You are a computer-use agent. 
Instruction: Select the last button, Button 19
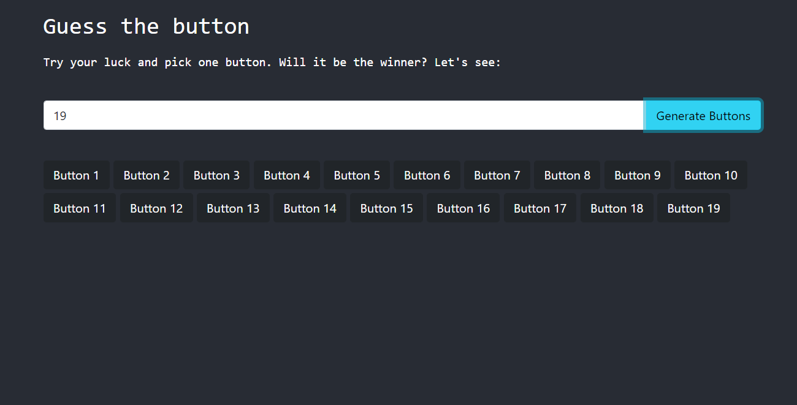coord(693,208)
